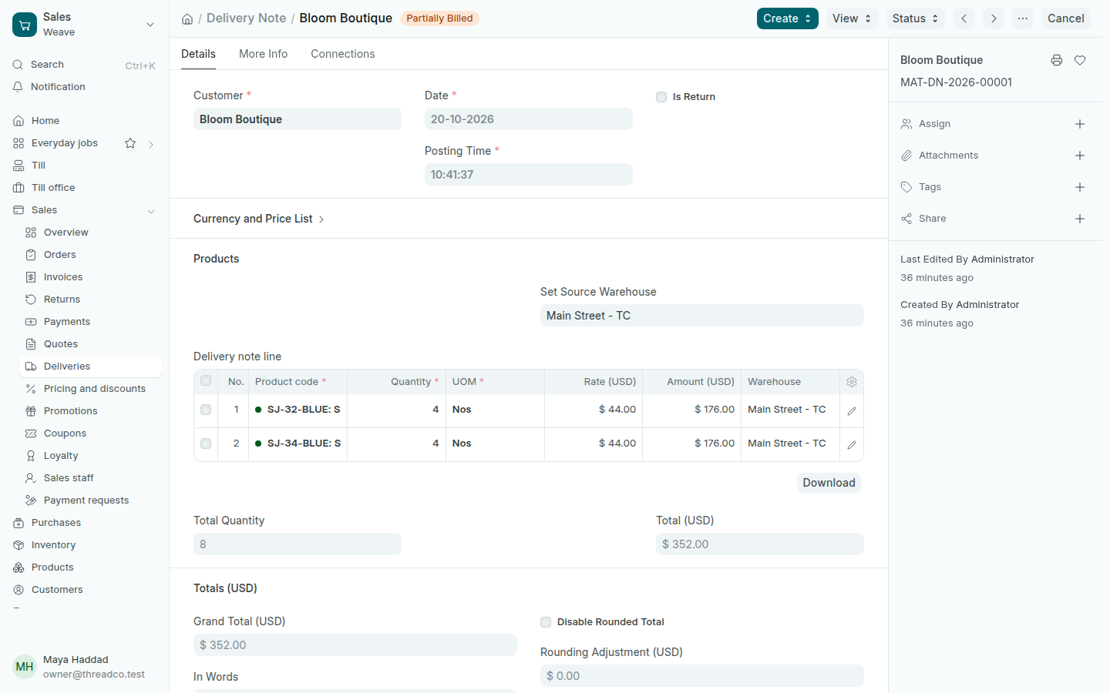
Task: Open the Status dropdown
Action: click(x=916, y=18)
